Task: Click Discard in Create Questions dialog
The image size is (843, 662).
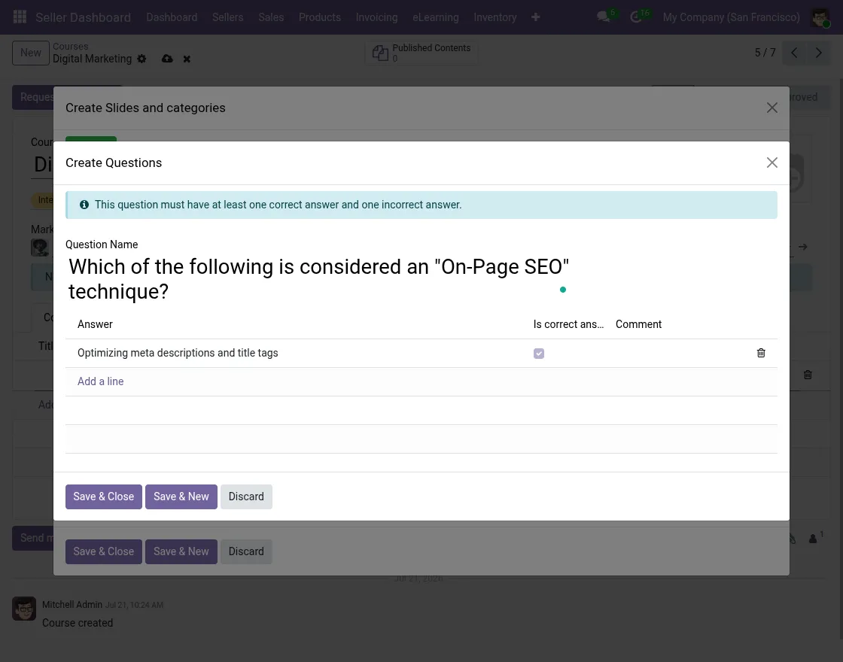Action: [246, 496]
